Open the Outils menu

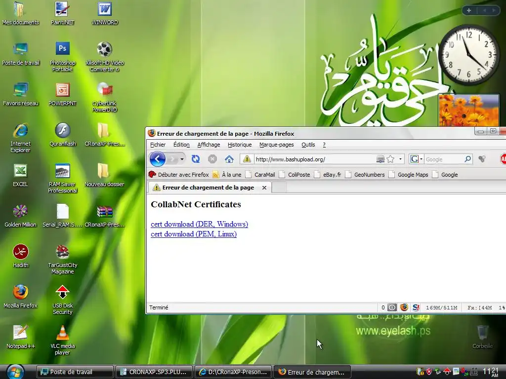point(308,145)
